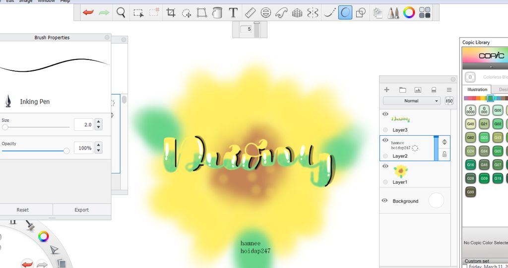This screenshot has width=508, height=268.
Task: Open the Normal blend mode dropdown
Action: (x=411, y=101)
